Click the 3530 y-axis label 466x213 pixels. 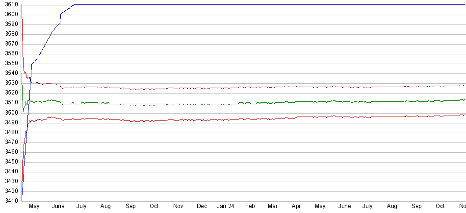click(x=10, y=83)
